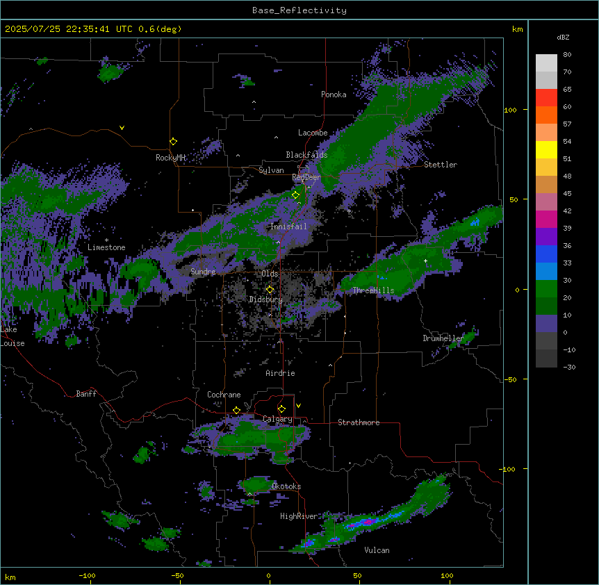Click the dBZ legend heading
This screenshot has width=599, height=585.
click(563, 38)
